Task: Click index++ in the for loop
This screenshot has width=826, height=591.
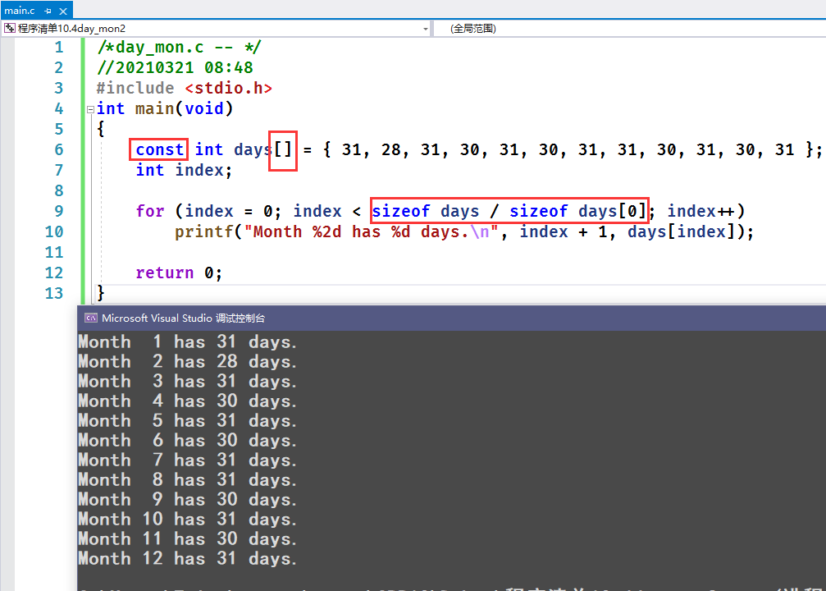Action: (701, 211)
